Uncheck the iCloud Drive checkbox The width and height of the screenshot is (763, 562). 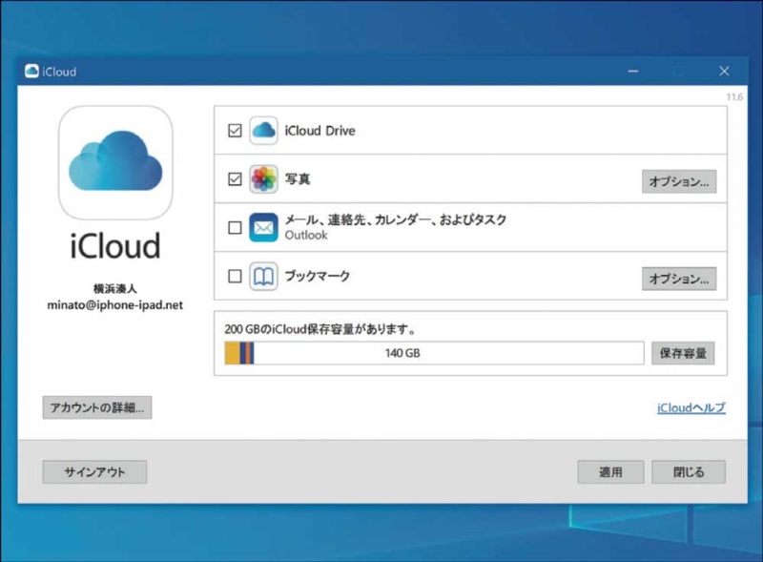[x=235, y=131]
